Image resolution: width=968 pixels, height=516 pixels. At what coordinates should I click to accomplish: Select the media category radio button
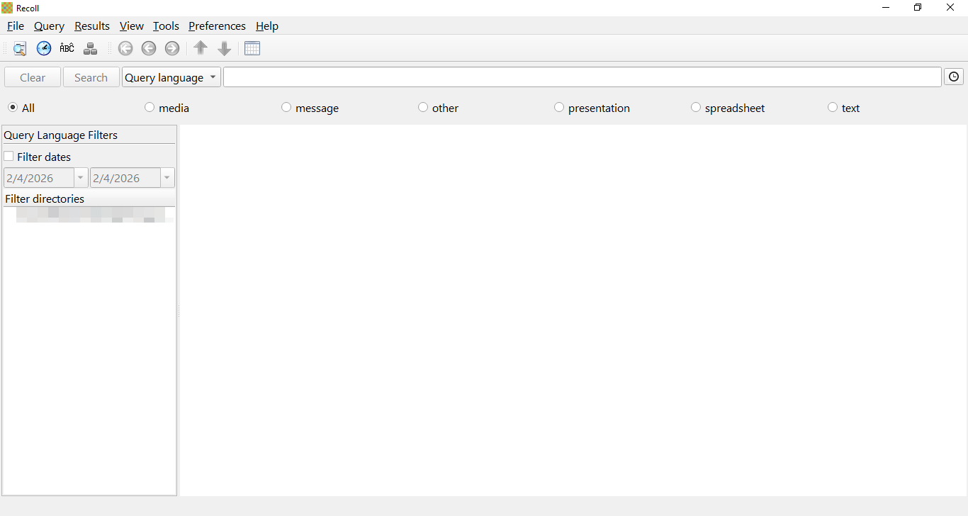coord(150,108)
